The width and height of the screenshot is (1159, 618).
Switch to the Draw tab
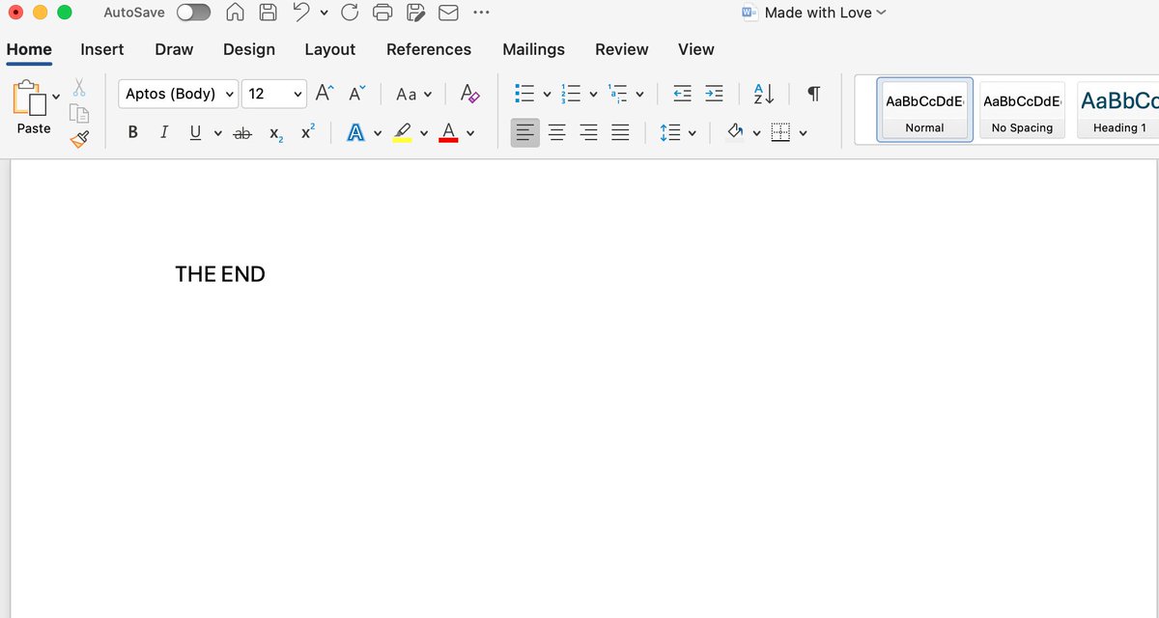pyautogui.click(x=174, y=49)
